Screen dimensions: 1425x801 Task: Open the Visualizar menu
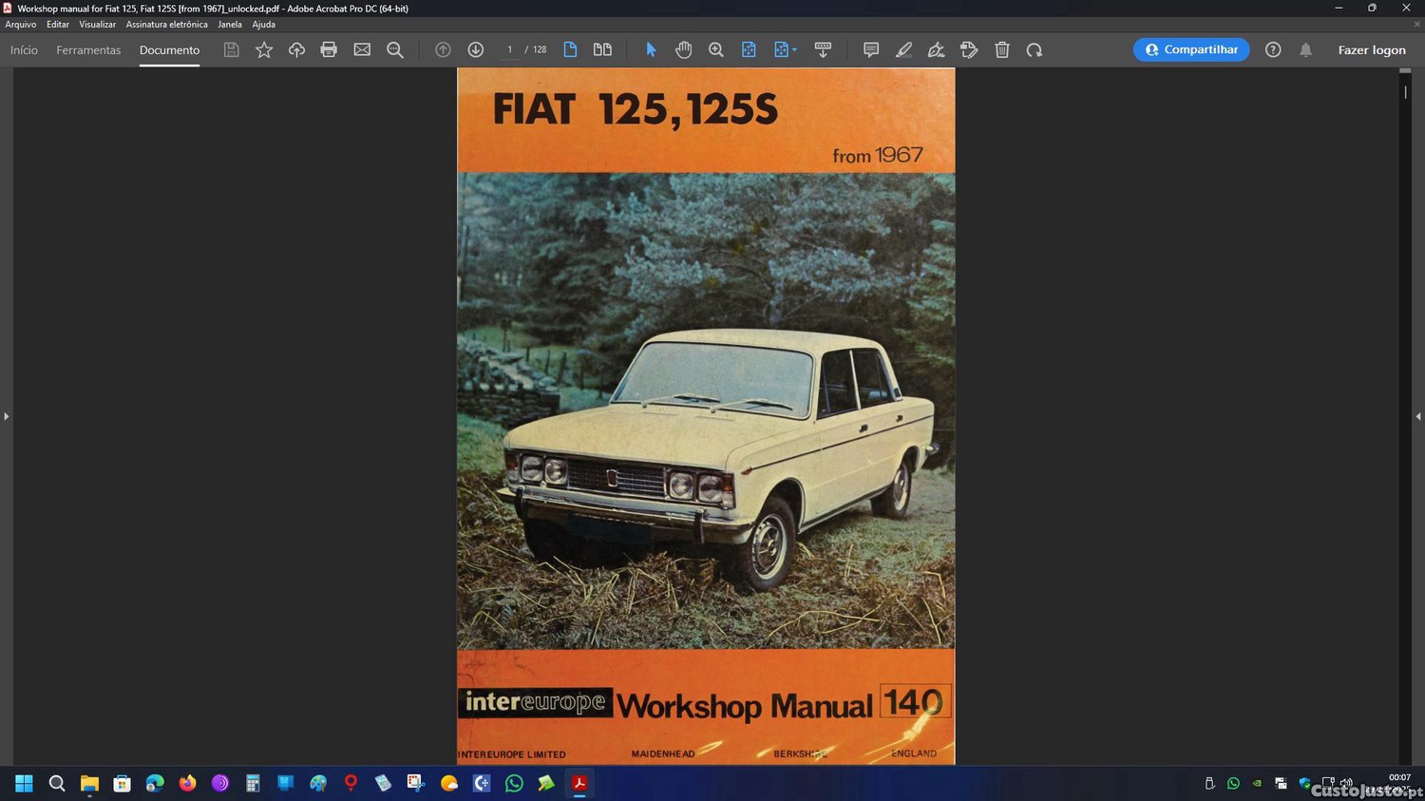(x=97, y=25)
